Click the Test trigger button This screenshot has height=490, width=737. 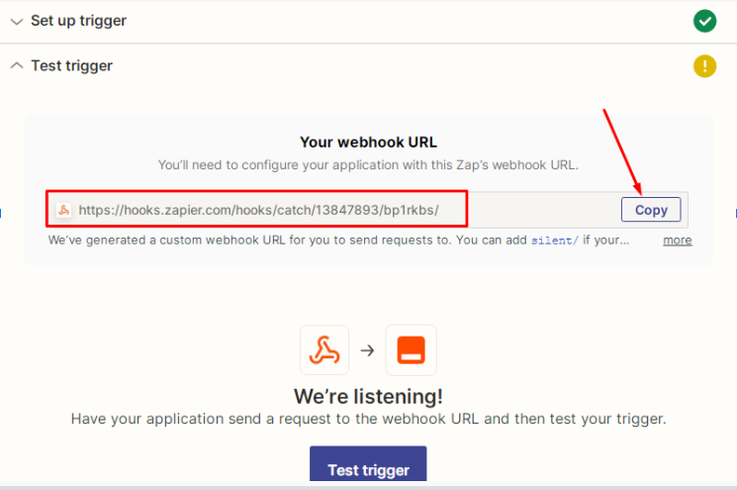pyautogui.click(x=368, y=464)
